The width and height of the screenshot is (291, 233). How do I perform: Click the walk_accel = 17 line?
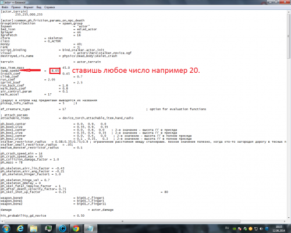pyautogui.click(x=26, y=94)
